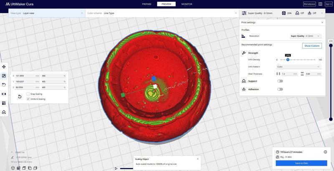Screen dimensions: 334x171
Task: Click the support Off icon in header
Action: pyautogui.click(x=297, y=13)
